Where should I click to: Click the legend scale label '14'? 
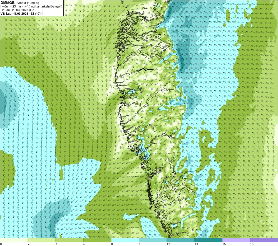pyautogui.click(x=196, y=244)
